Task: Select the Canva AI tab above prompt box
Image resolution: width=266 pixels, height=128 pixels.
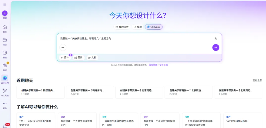Action: [x=154, y=27]
